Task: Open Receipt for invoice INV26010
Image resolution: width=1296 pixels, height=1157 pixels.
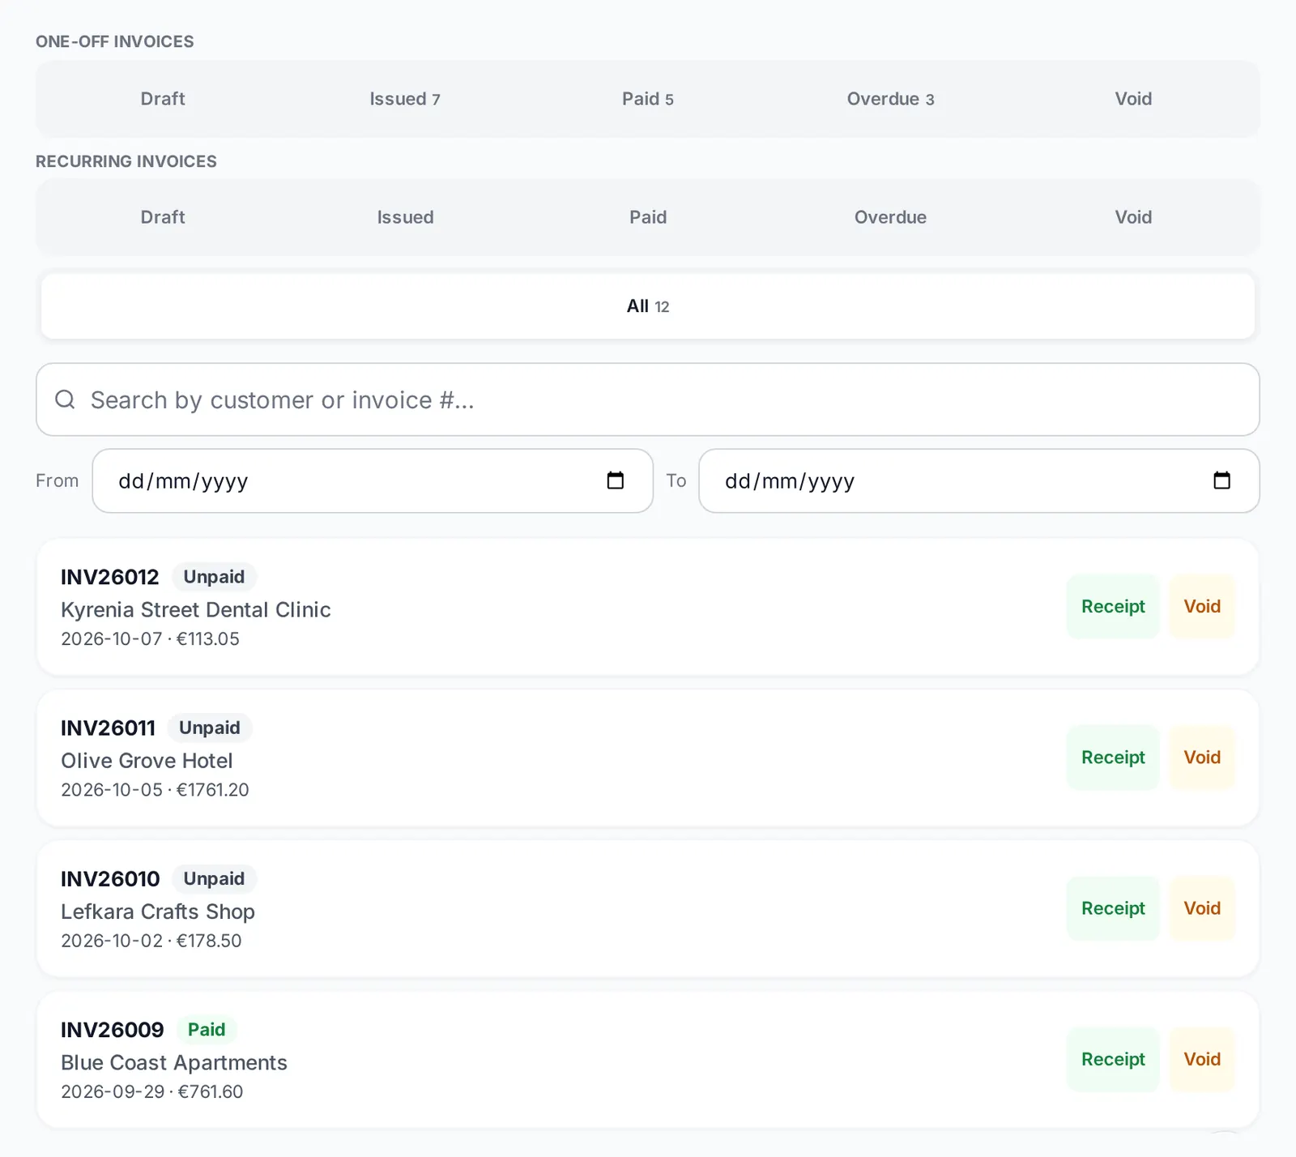Action: (x=1113, y=908)
